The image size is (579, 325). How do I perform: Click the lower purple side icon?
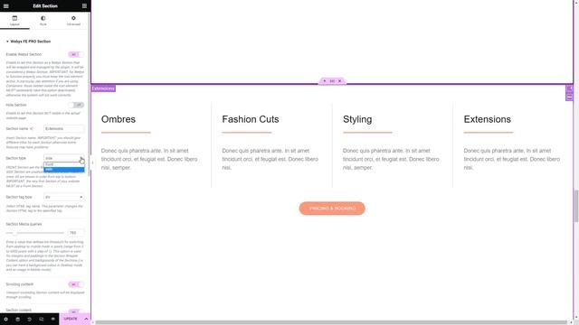pos(569,97)
